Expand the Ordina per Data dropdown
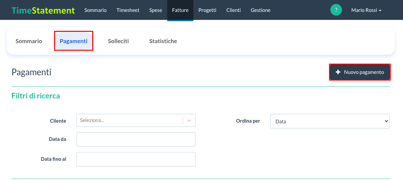Image resolution: width=403 pixels, height=180 pixels. coord(330,121)
